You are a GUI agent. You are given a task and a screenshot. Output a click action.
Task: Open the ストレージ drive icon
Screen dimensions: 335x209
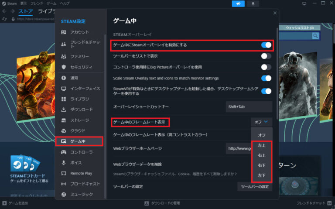64,120
